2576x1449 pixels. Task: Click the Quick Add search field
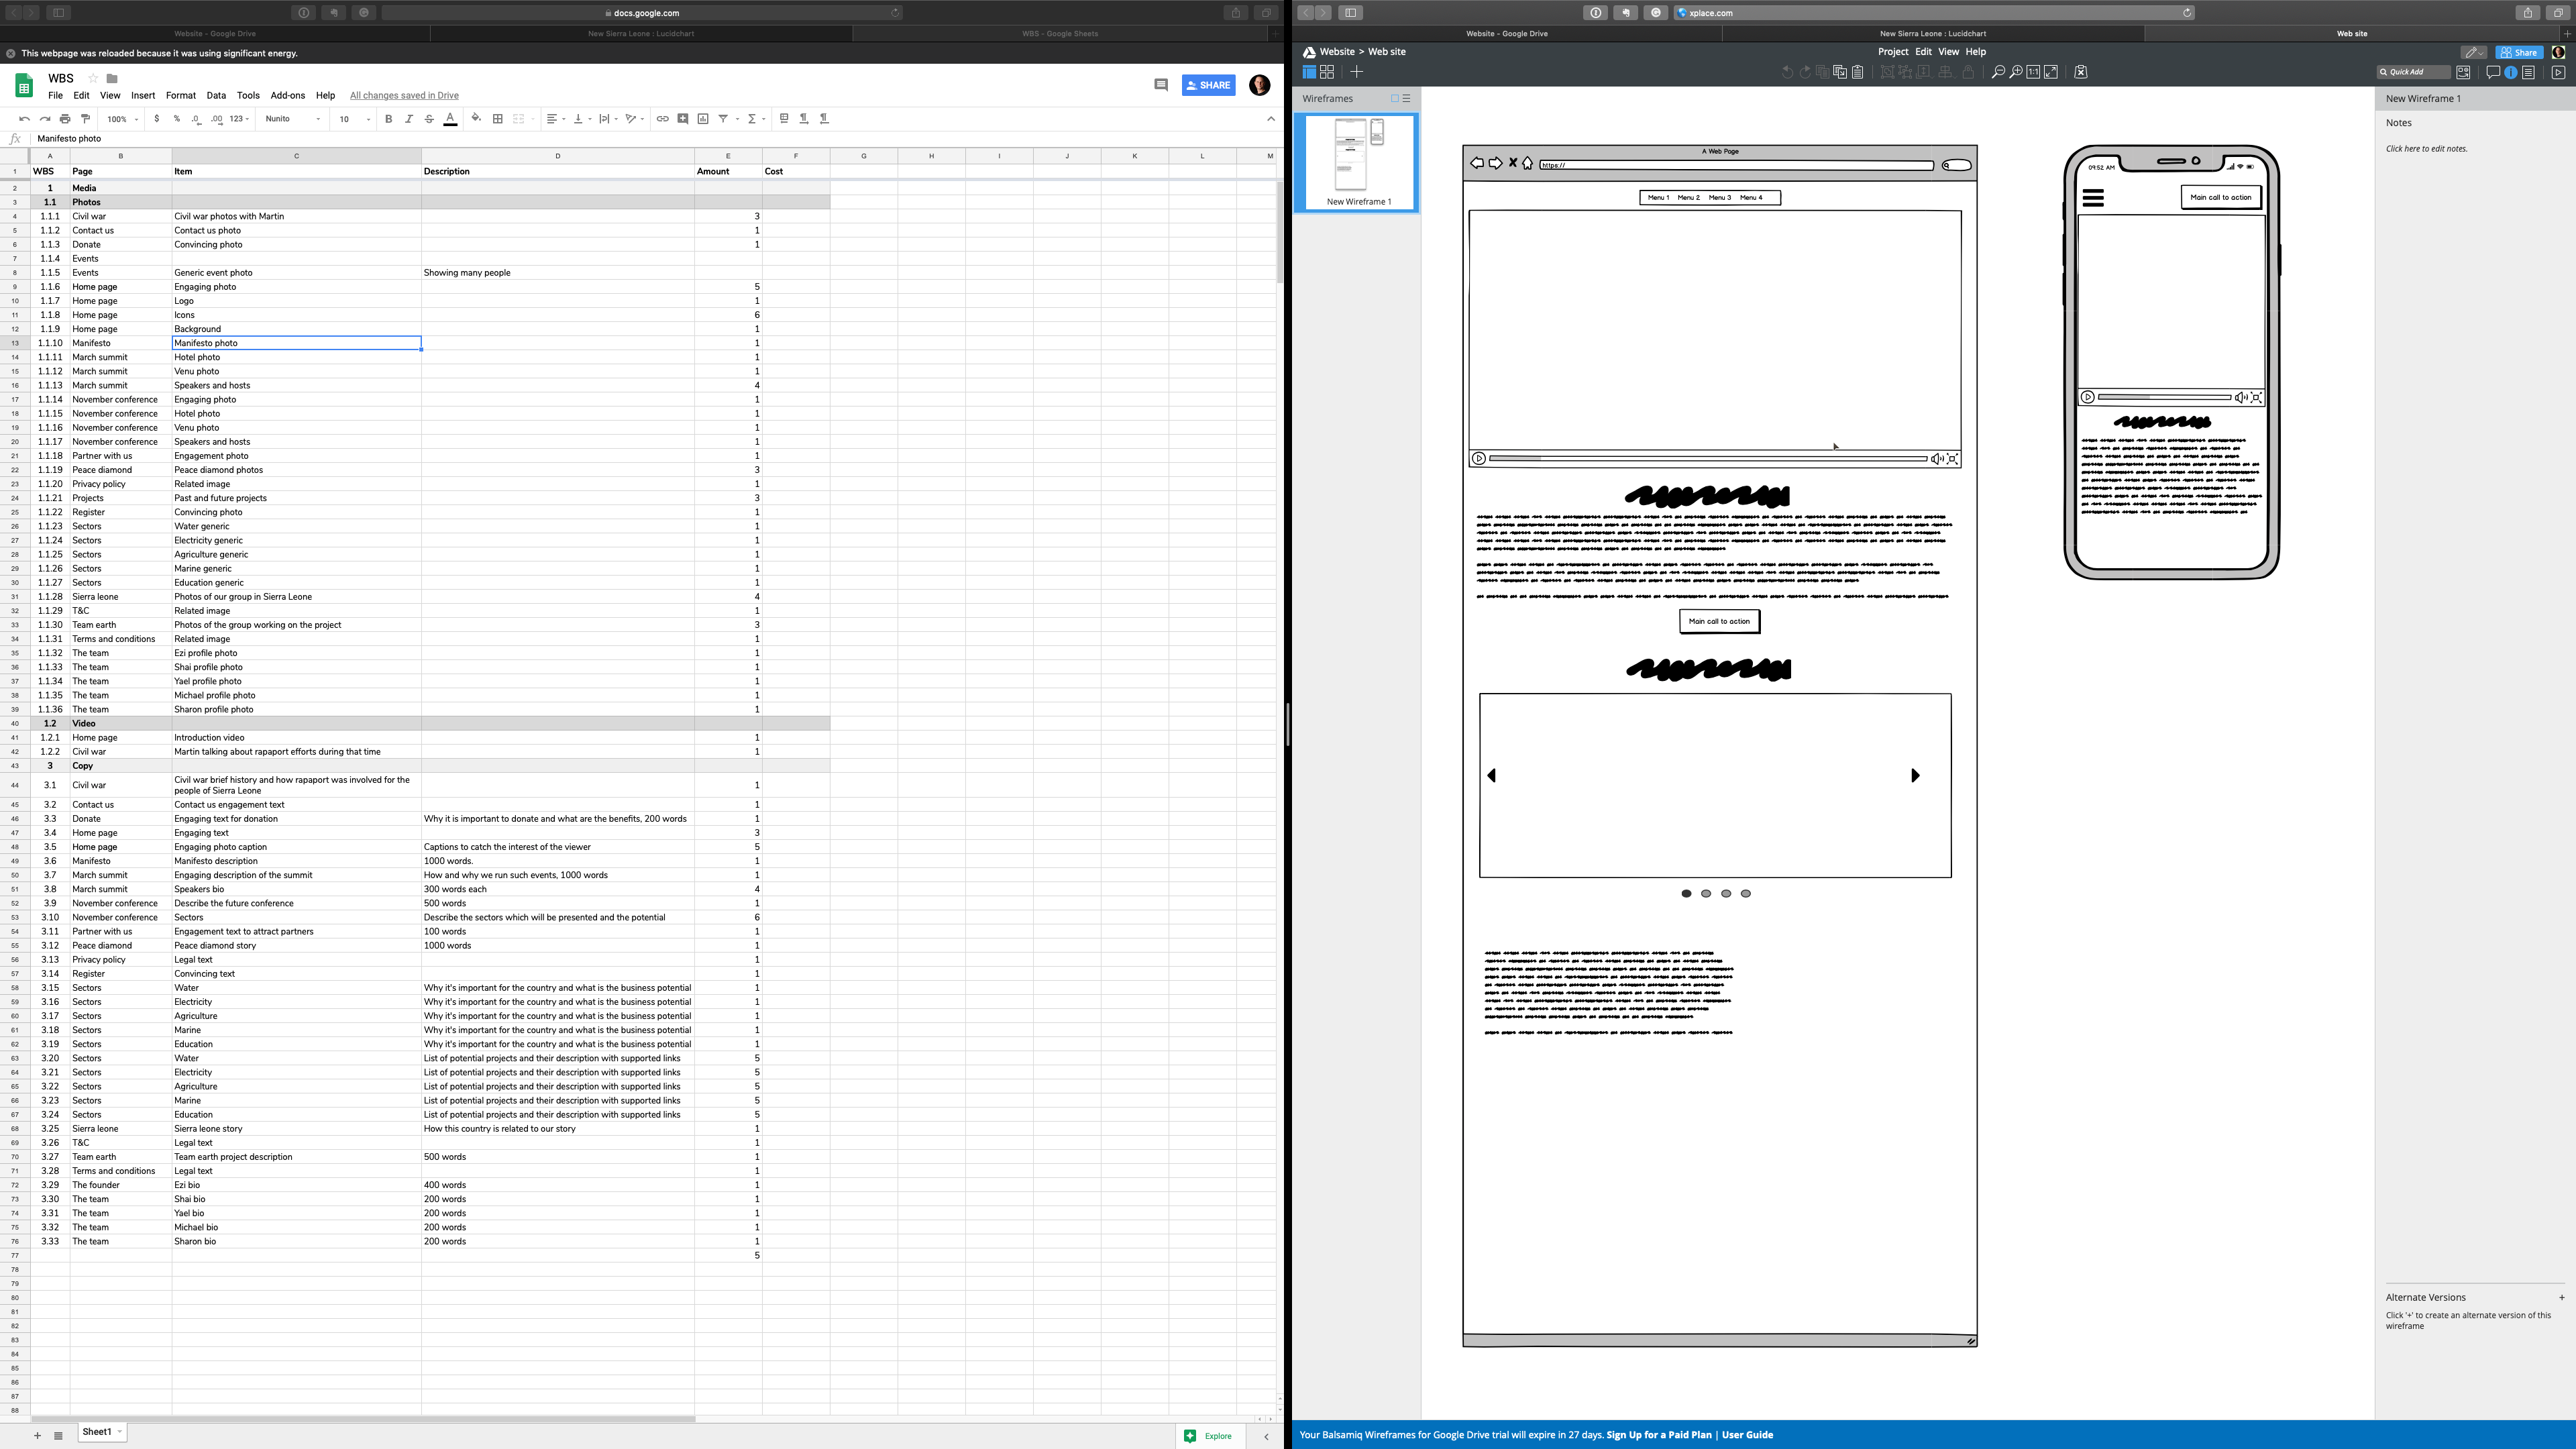coord(2413,72)
